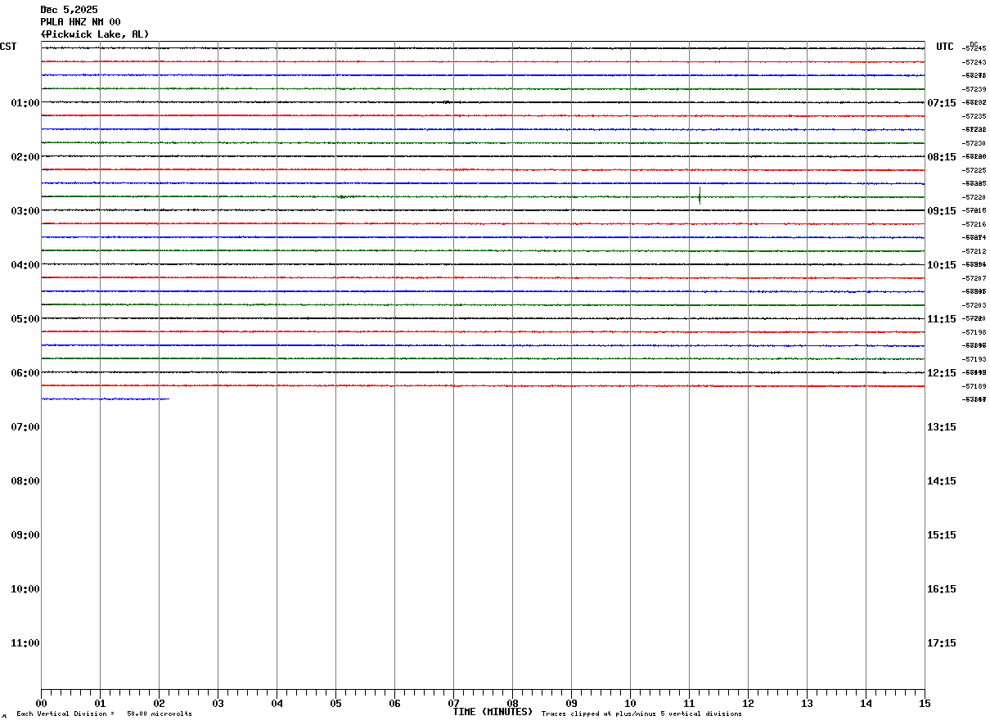
Task: Select the 09:00 CST time label
Action: click(x=25, y=535)
